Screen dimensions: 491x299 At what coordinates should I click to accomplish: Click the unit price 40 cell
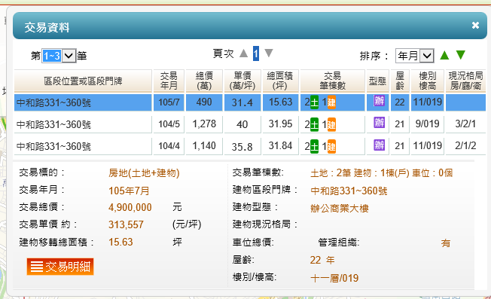[x=242, y=124]
